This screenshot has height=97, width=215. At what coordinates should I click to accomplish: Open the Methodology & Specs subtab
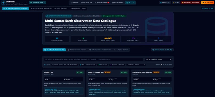78,9
